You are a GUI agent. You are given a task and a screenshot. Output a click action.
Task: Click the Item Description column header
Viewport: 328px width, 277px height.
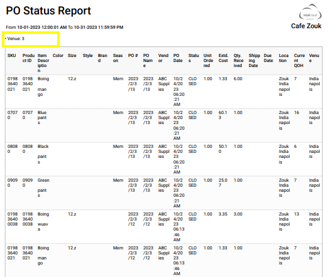click(x=43, y=63)
